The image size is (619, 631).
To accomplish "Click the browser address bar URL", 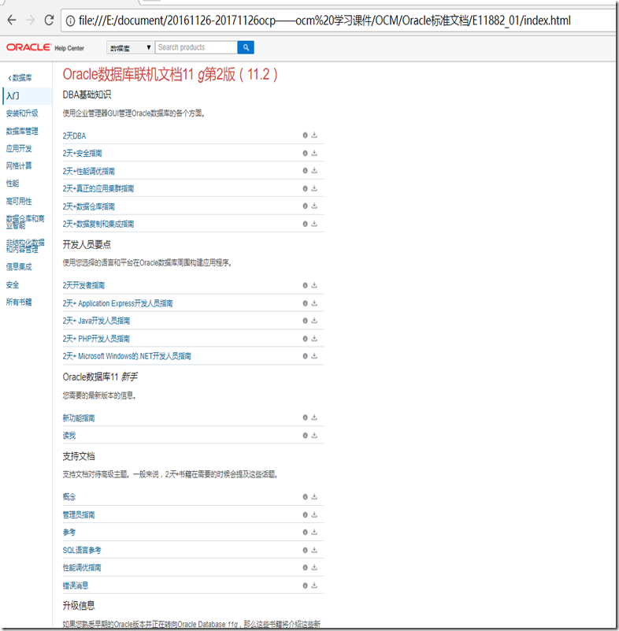I will coord(324,20).
